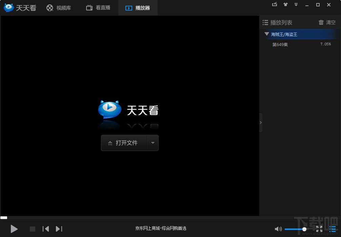
Task: Open the main menu dropdown arrow in titlebar
Action: coord(296,4)
